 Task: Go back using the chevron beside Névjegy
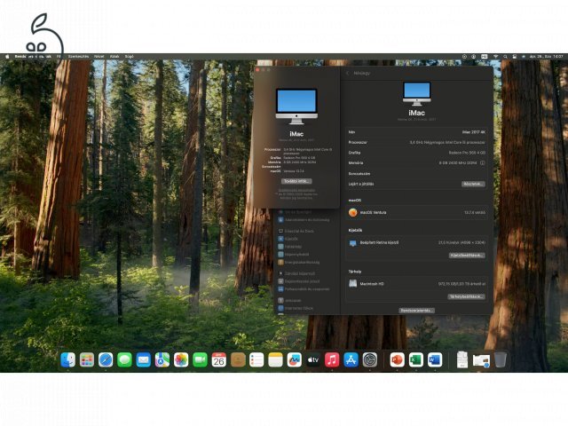pyautogui.click(x=348, y=73)
